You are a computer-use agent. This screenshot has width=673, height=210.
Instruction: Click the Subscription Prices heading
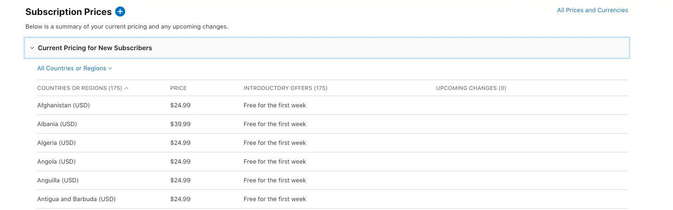69,12
